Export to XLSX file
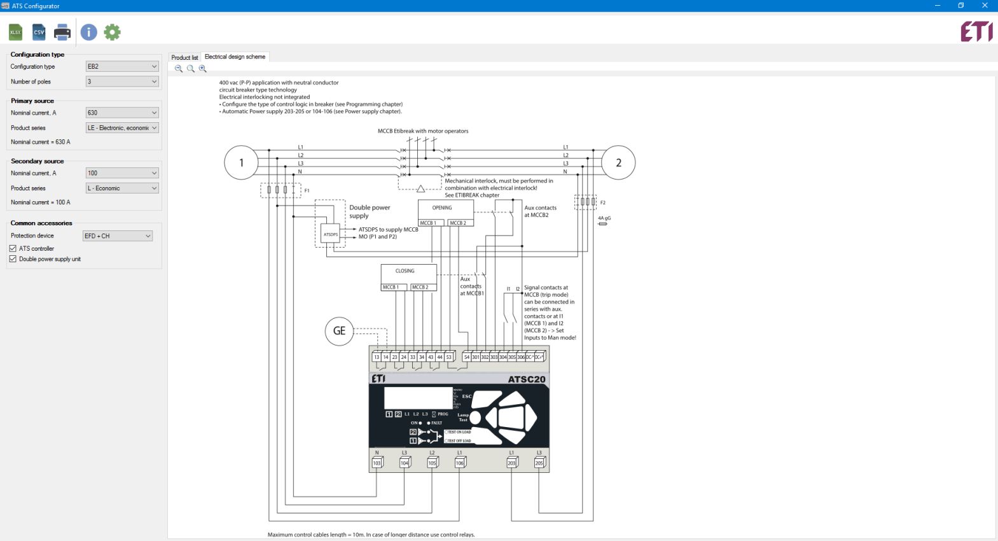998x541 pixels. pyautogui.click(x=15, y=32)
